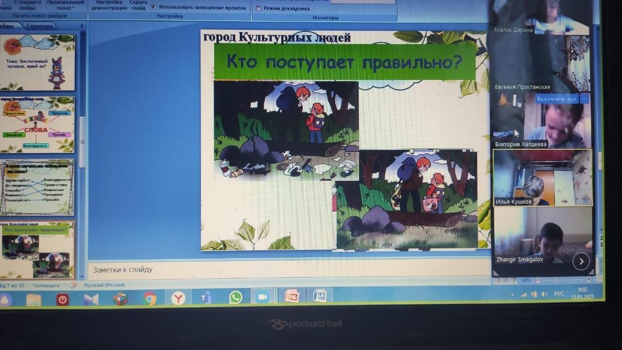
Task: Uncheck "Использовать записанные времена" checkbox
Action: (x=153, y=7)
